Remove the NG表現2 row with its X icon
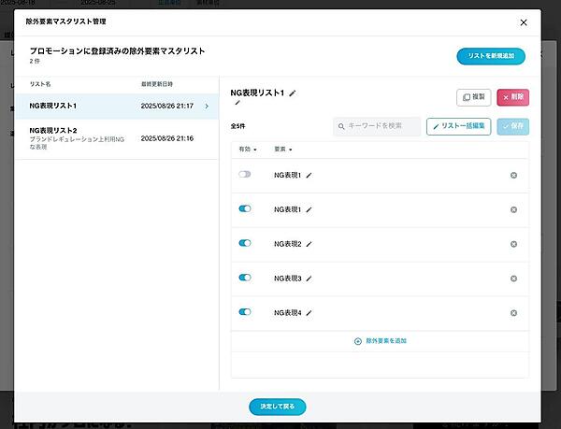 513,244
